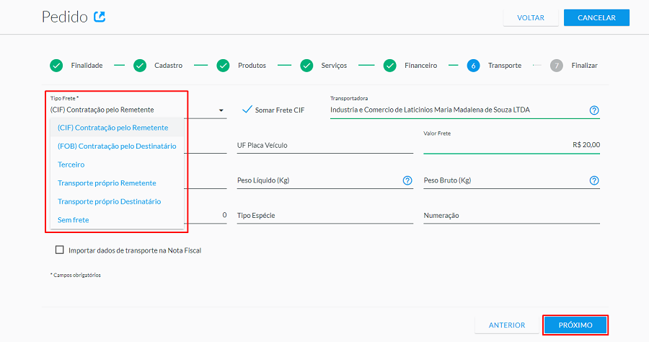Click the Tipo Espécie field

pos(325,215)
